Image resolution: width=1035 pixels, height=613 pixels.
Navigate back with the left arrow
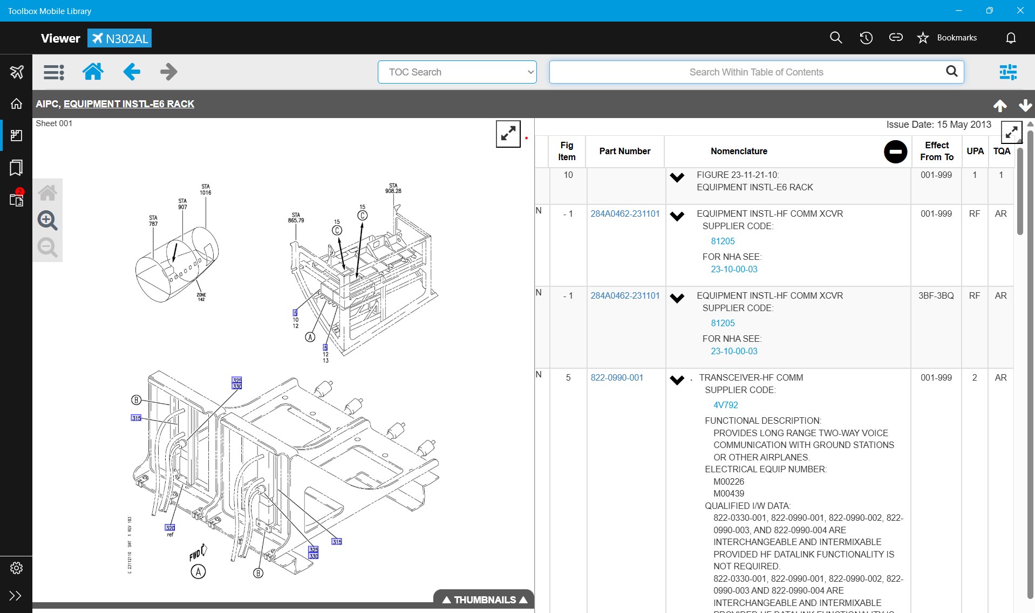132,72
